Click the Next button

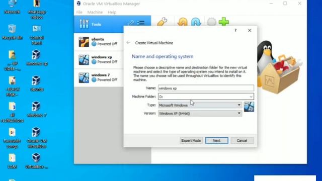(217, 141)
